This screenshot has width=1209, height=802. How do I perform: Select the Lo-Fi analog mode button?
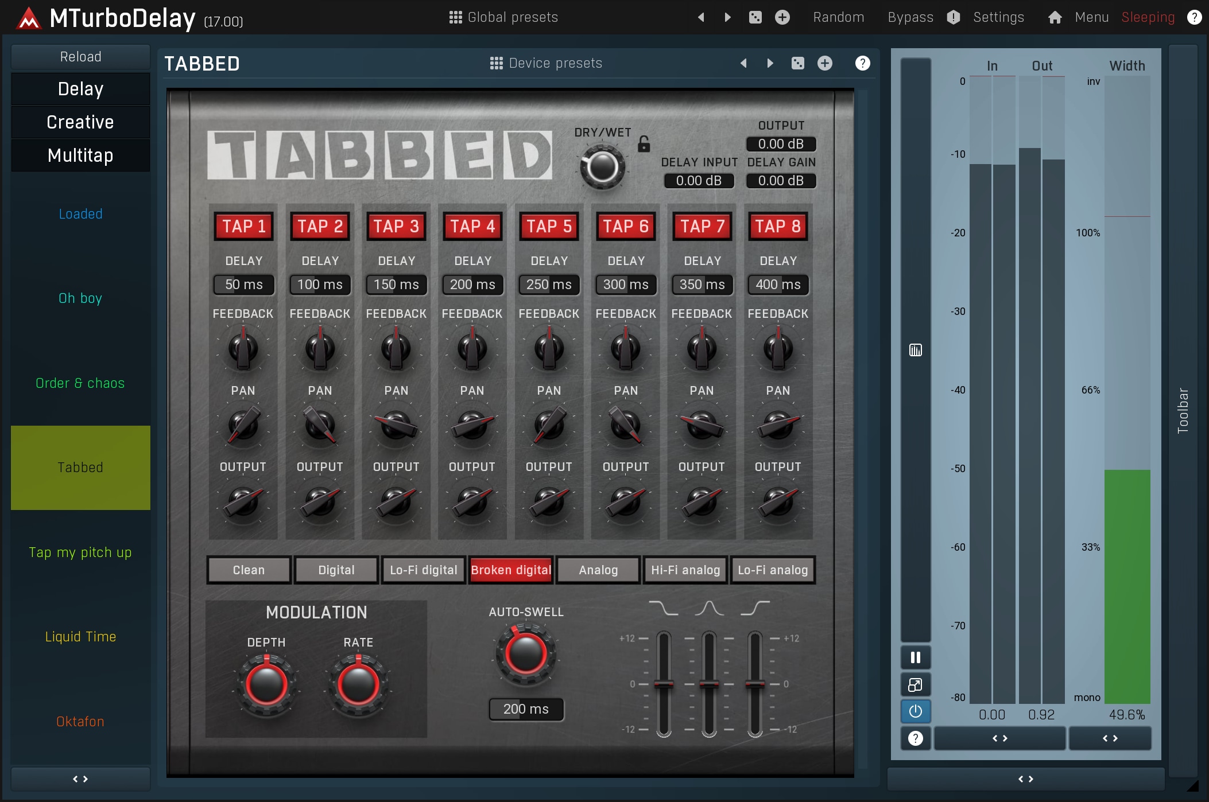click(772, 570)
